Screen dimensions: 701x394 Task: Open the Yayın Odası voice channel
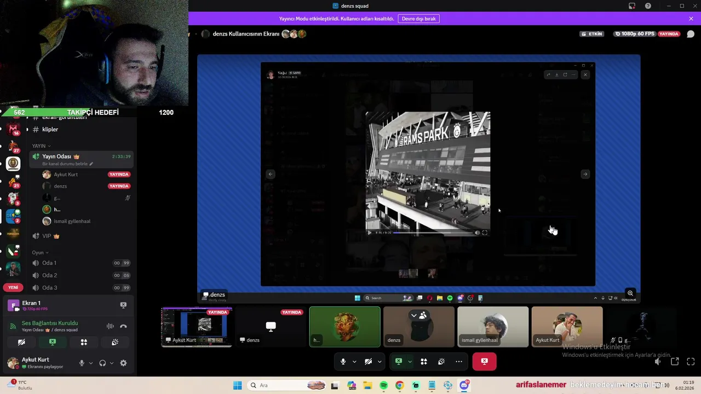tap(81, 159)
